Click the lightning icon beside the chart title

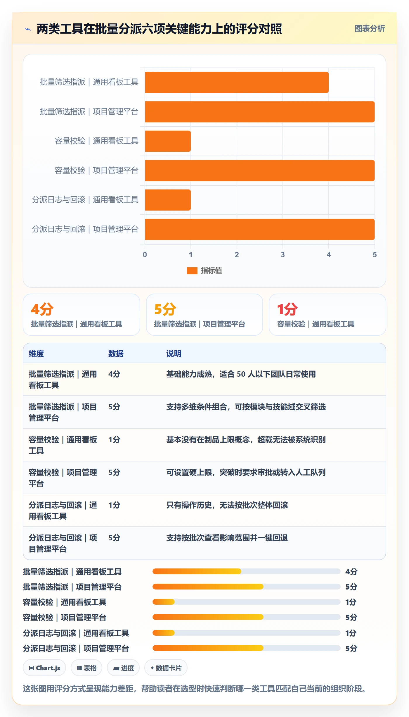point(28,29)
